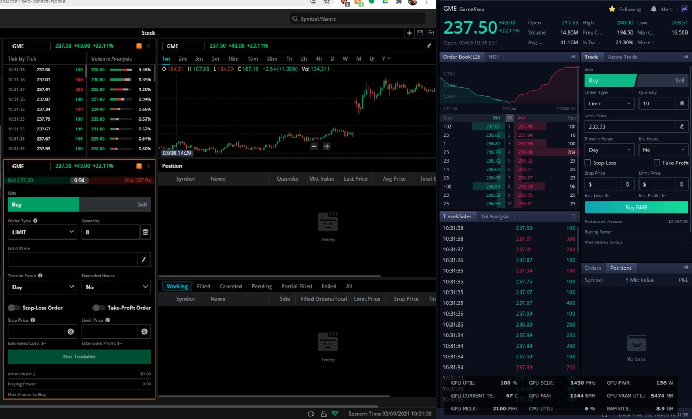Viewport: 692px width, 419px height.
Task: Click the Alert bell icon
Action: [654, 9]
